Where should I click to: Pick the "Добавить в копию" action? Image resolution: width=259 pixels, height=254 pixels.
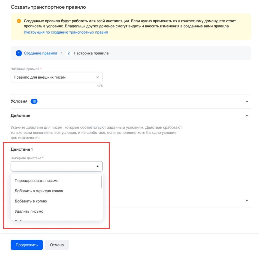coord(31,201)
